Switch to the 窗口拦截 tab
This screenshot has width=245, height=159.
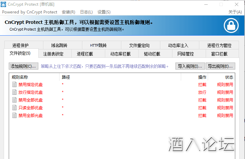tap(222, 54)
